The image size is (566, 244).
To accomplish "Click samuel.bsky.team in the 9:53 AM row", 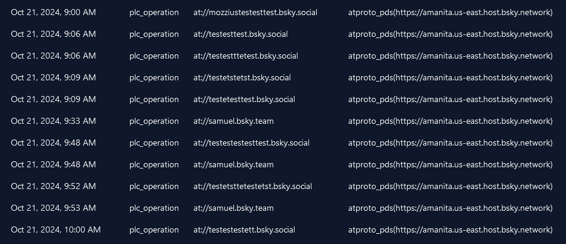I will 233,208.
